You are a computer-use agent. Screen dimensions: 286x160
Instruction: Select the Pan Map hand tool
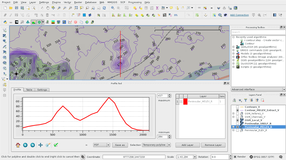coord(48,8)
